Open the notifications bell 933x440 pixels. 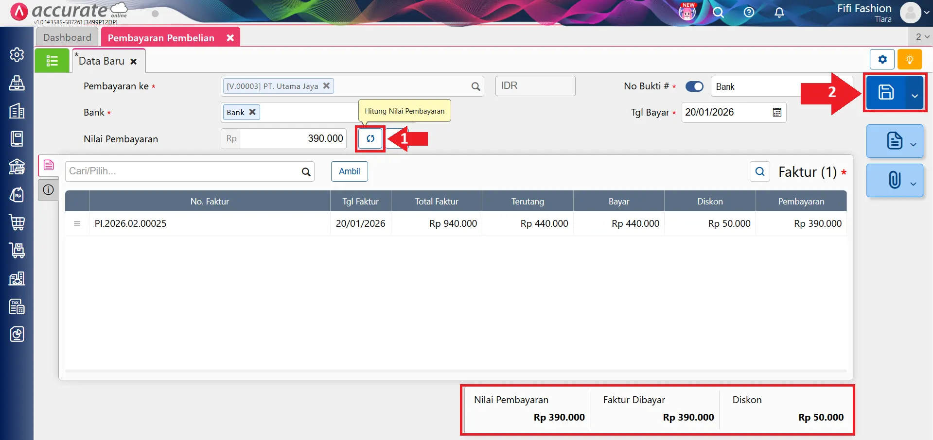point(779,13)
